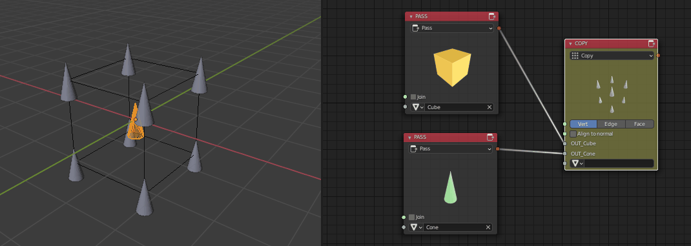Open the Pass type dropdown on the Cube node

coord(451,28)
